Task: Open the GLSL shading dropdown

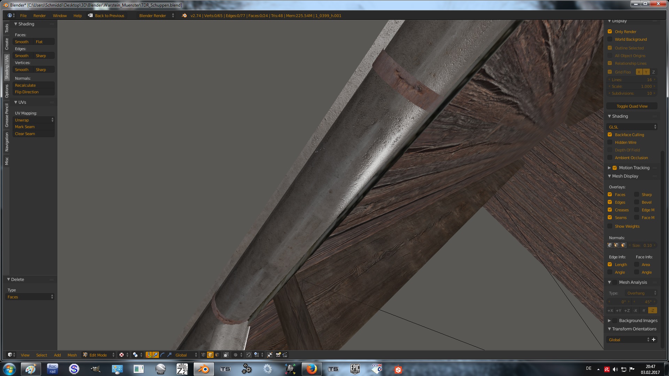Action: point(632,127)
